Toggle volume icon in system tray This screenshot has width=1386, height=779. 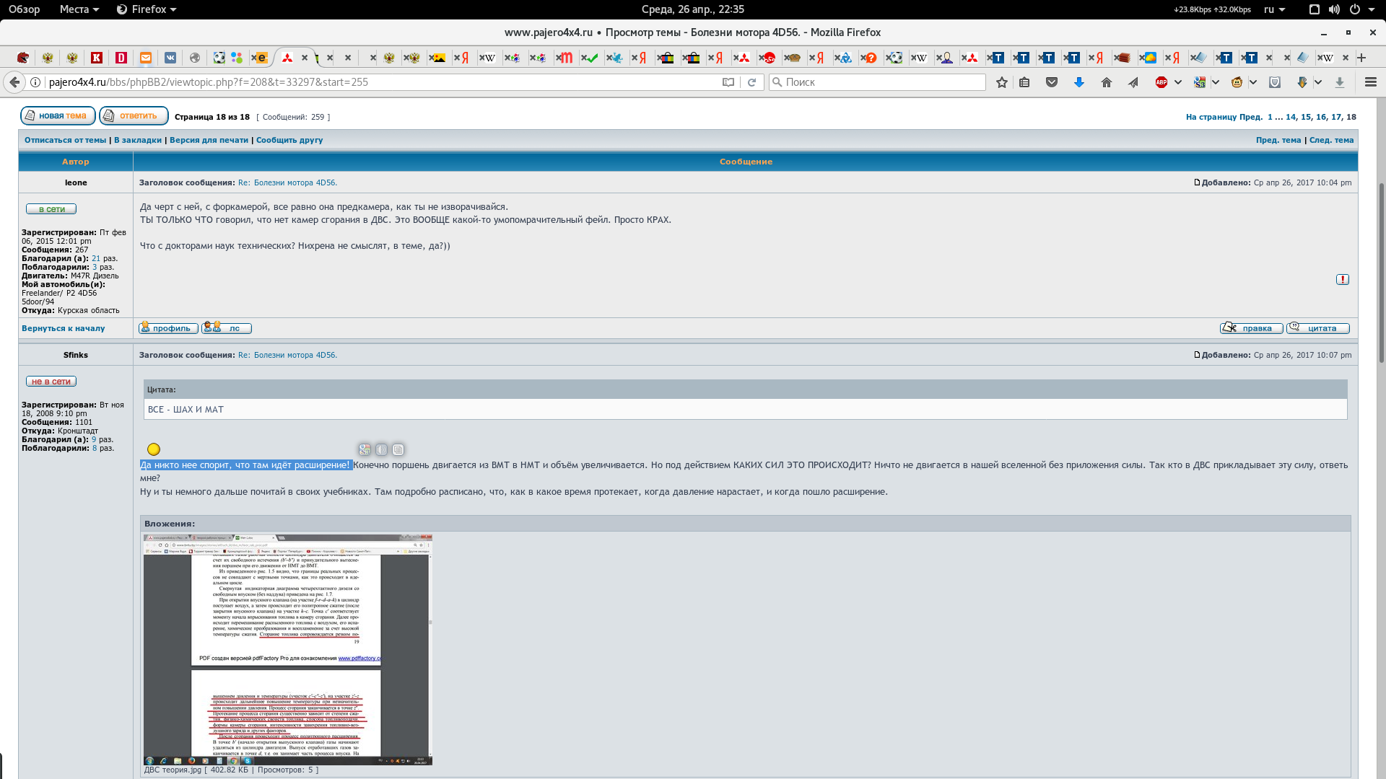[x=1334, y=9]
